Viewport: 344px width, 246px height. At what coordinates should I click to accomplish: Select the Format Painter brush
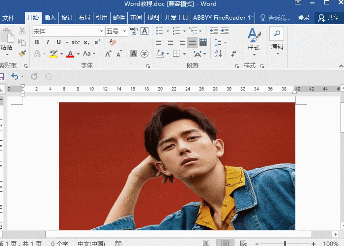(x=22, y=53)
